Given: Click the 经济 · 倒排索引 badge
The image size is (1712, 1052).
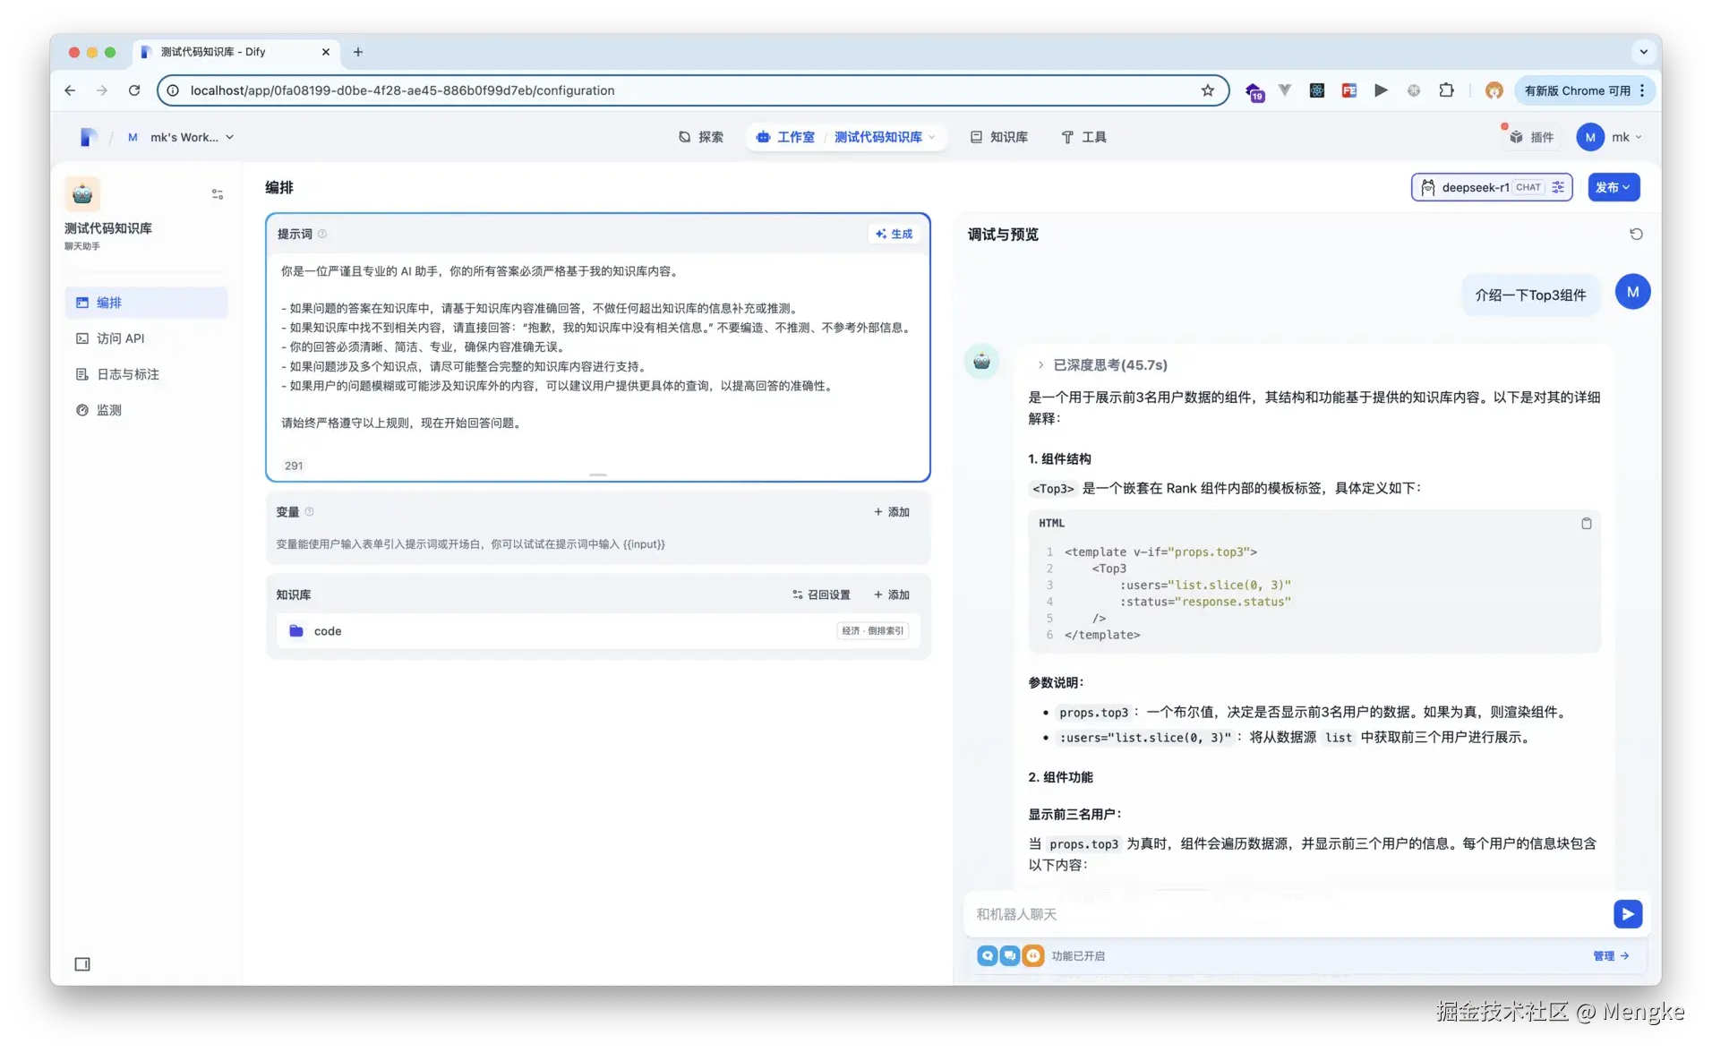Looking at the screenshot, I should [x=873, y=631].
